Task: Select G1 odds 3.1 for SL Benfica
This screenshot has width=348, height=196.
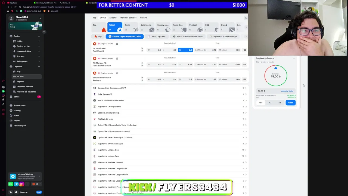Action: pos(154,50)
